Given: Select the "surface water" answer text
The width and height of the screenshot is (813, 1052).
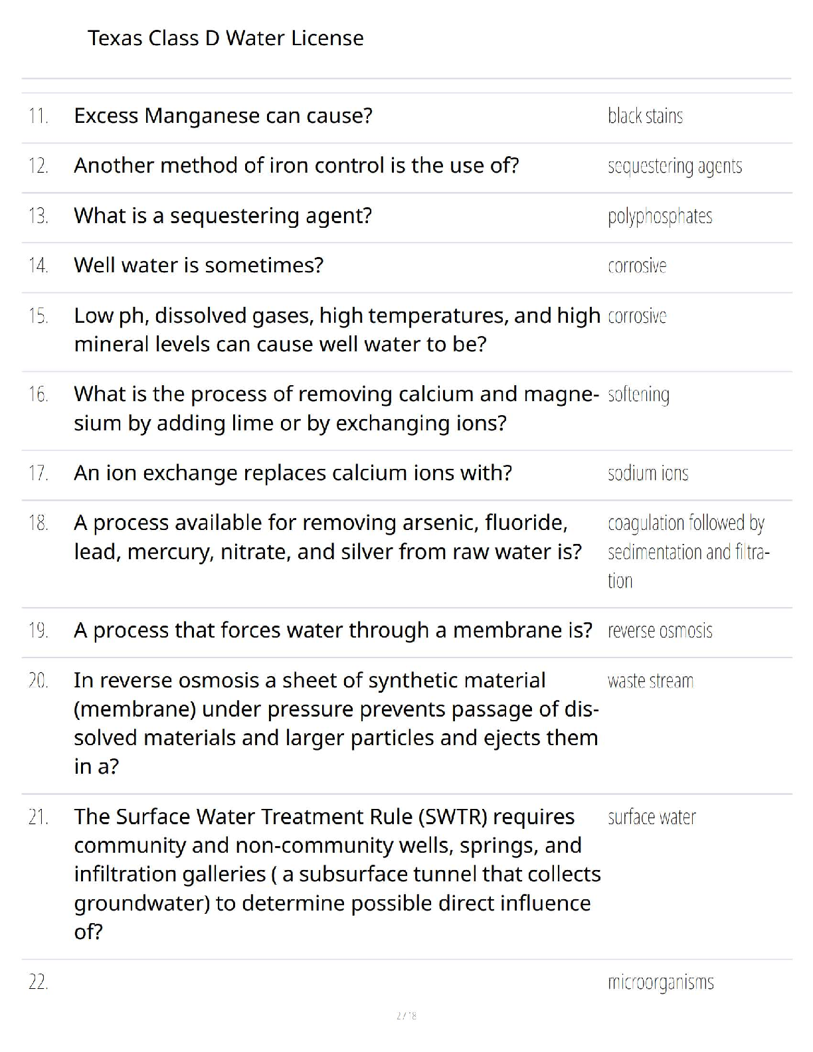Looking at the screenshot, I should coord(652,818).
